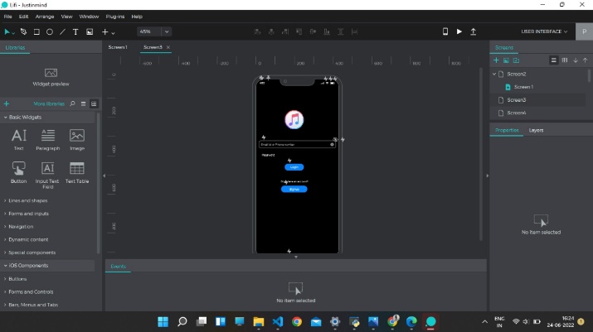Switch libraries to grid view
This screenshot has width=593, height=332.
[94, 103]
